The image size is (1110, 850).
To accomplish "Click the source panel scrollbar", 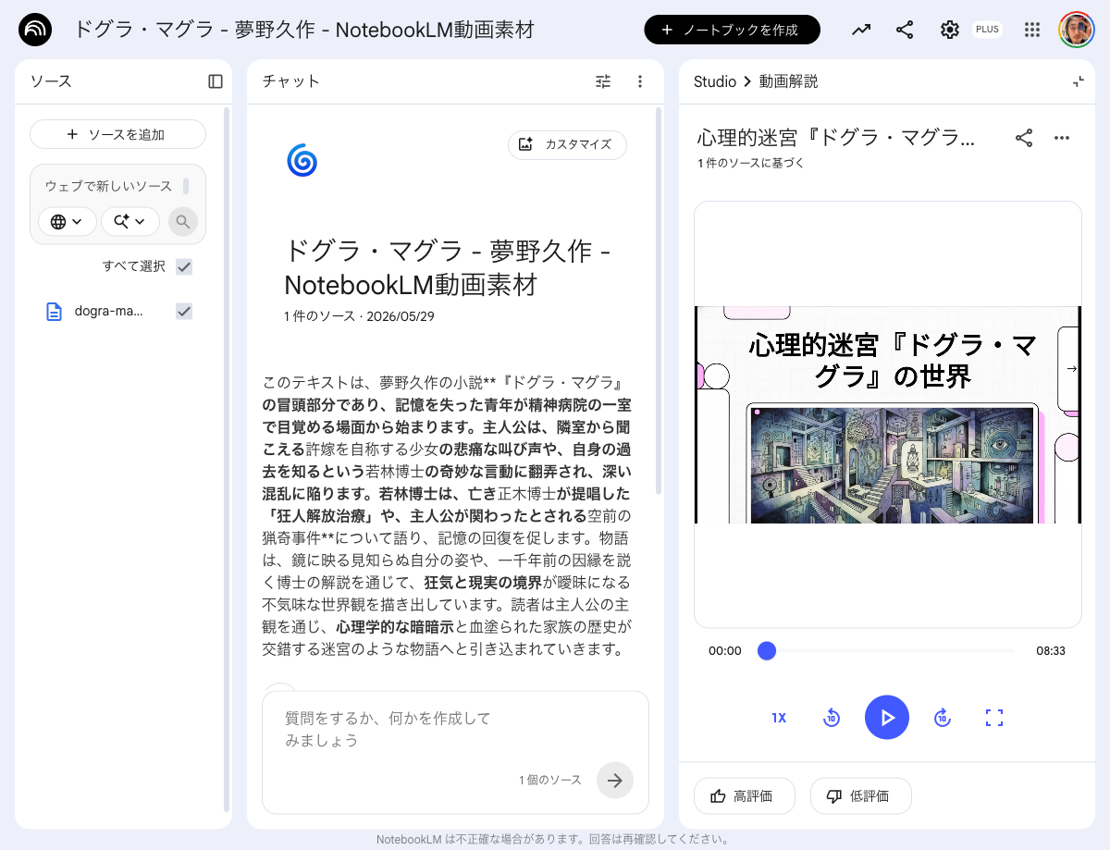I will coord(227,460).
